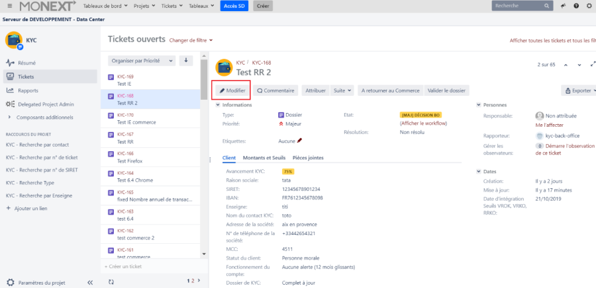This screenshot has height=288, width=596.
Task: Switch to the Montants et Seuils tab
Action: [x=264, y=158]
